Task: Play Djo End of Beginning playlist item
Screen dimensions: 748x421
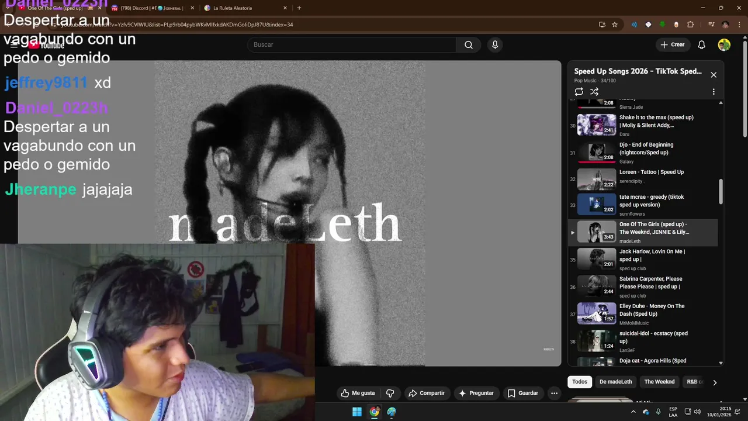Action: [x=643, y=153]
